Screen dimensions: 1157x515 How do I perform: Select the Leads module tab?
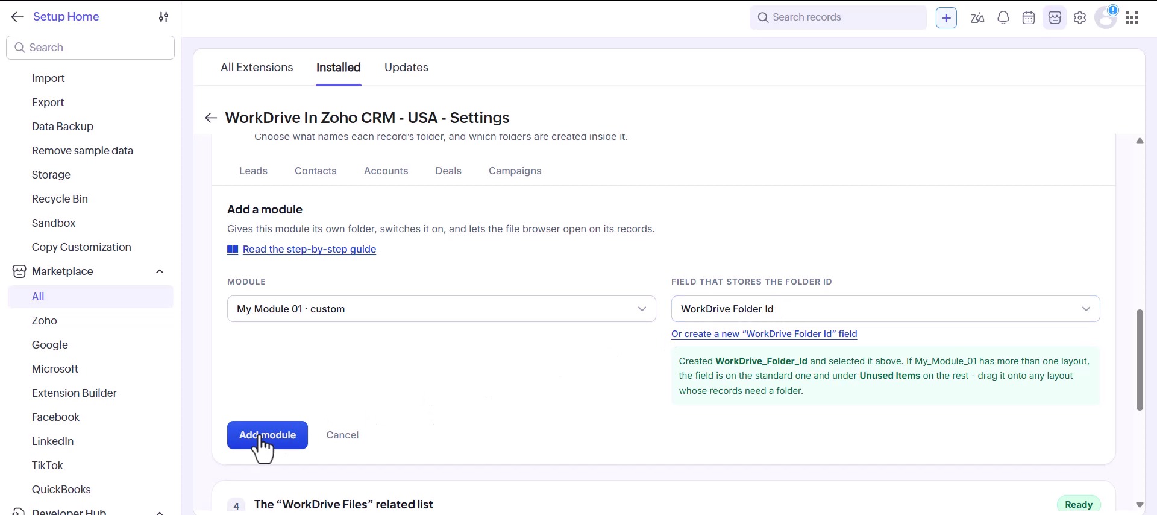coord(253,171)
